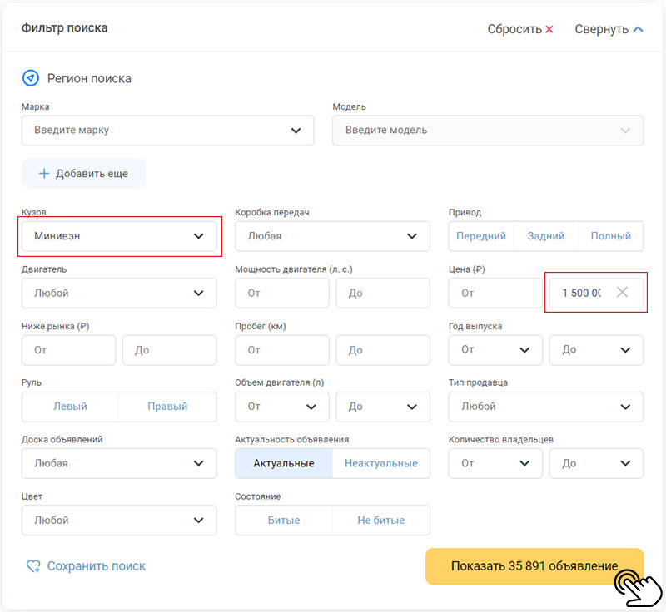666x612 pixels.
Task: Click the search region location icon
Action: pos(31,78)
